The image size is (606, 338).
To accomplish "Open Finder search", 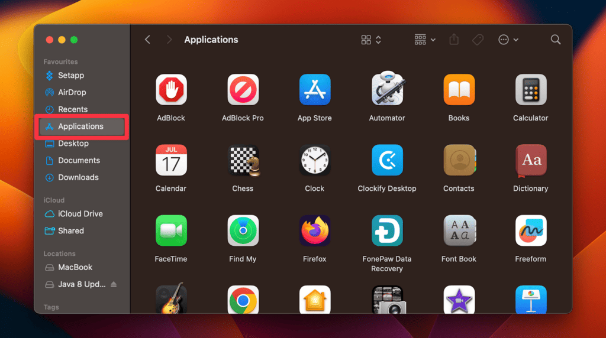I will [556, 40].
